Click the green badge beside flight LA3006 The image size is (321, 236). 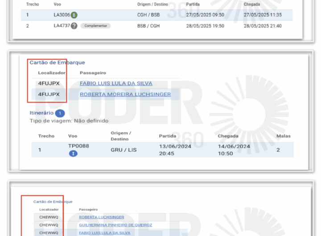pyautogui.click(x=74, y=15)
